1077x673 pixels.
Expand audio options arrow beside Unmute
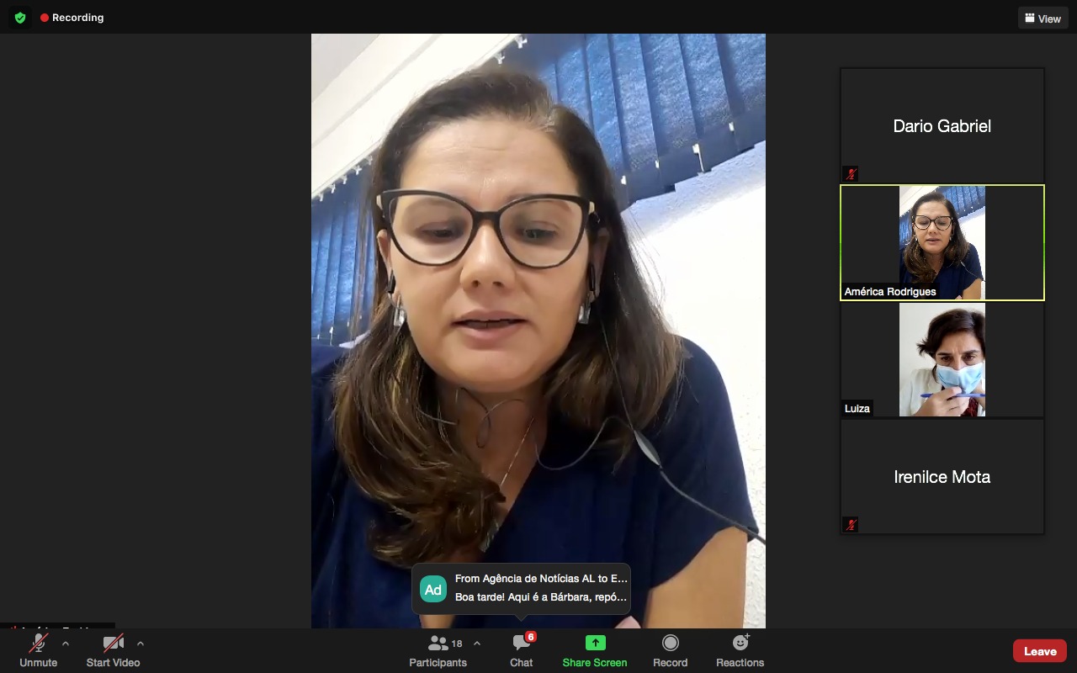(x=66, y=644)
